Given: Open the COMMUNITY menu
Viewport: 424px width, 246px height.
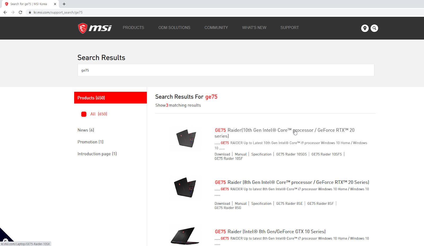Looking at the screenshot, I should (216, 28).
